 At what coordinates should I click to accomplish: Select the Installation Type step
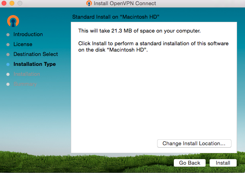pyautogui.click(x=35, y=64)
